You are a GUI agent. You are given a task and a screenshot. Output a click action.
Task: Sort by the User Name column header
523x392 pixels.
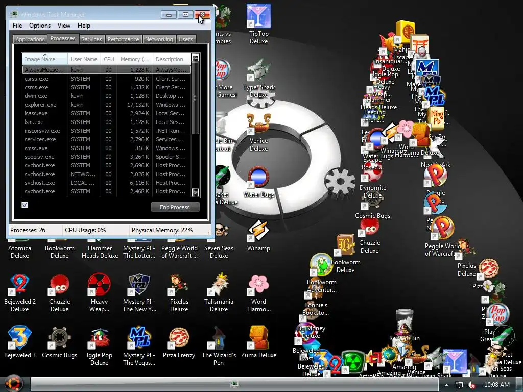[x=84, y=59]
